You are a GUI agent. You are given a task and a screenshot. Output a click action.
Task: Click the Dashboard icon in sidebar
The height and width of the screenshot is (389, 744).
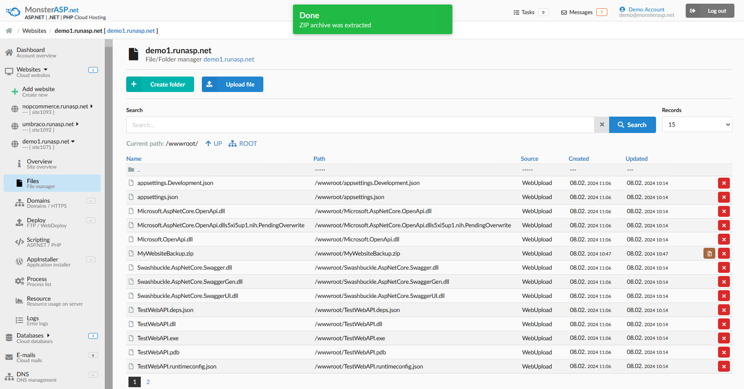pyautogui.click(x=9, y=52)
